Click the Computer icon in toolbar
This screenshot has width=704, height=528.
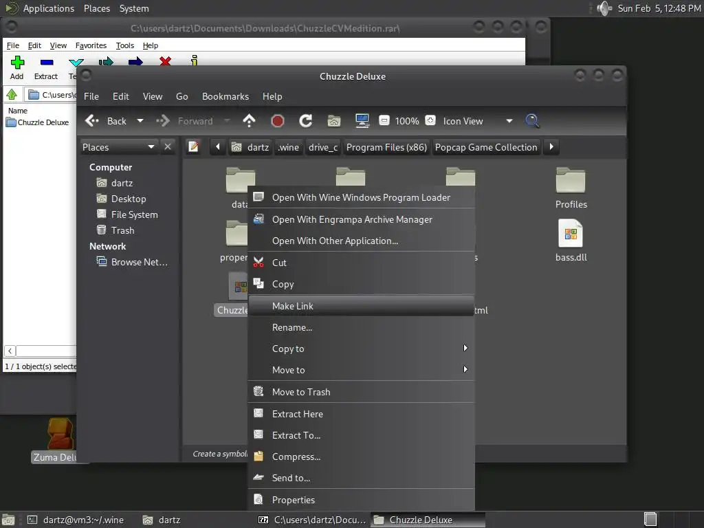point(362,121)
